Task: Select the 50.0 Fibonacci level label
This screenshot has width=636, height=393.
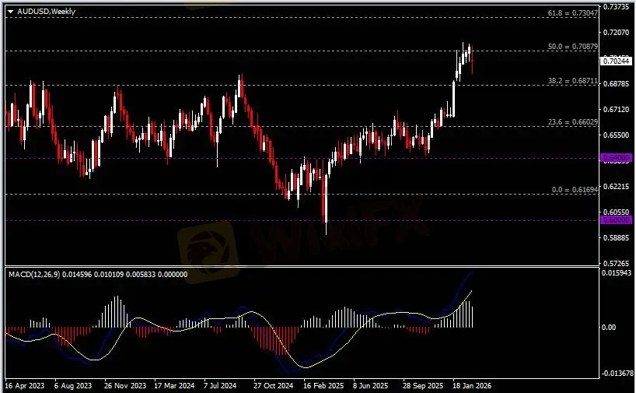Action: coord(572,47)
